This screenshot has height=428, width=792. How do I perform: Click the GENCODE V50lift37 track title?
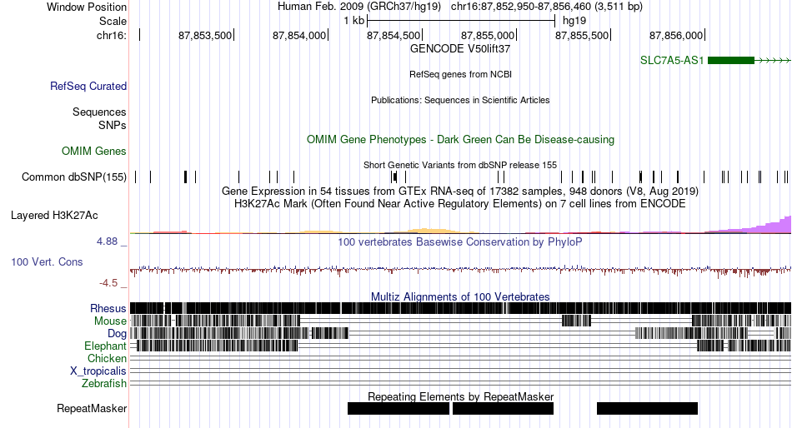[460, 49]
